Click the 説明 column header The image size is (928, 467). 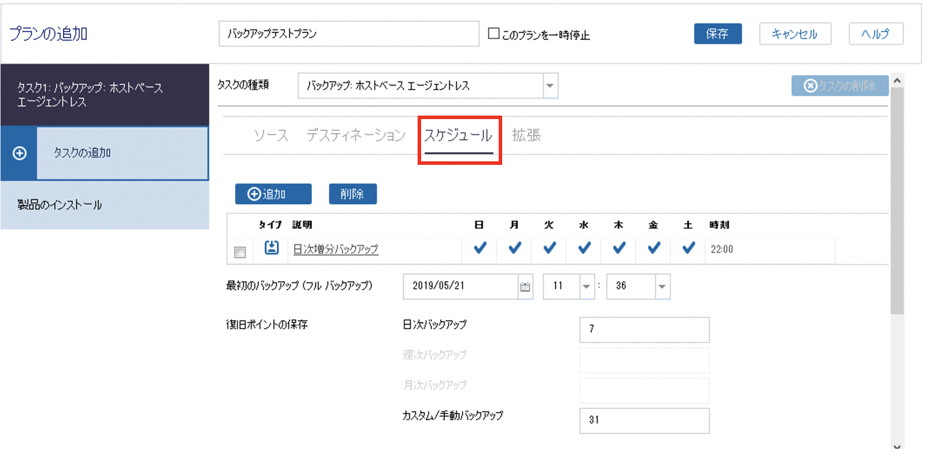302,225
